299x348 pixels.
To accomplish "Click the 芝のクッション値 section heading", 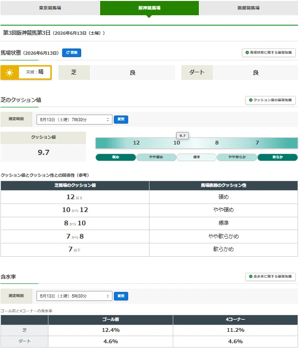I will click(21, 100).
